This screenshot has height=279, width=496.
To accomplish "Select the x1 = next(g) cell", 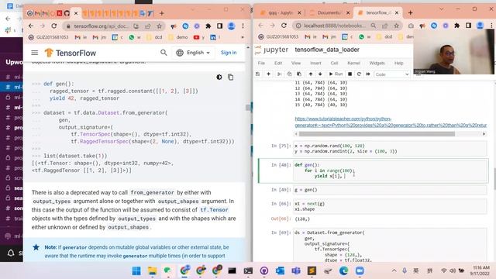I will tap(390, 206).
